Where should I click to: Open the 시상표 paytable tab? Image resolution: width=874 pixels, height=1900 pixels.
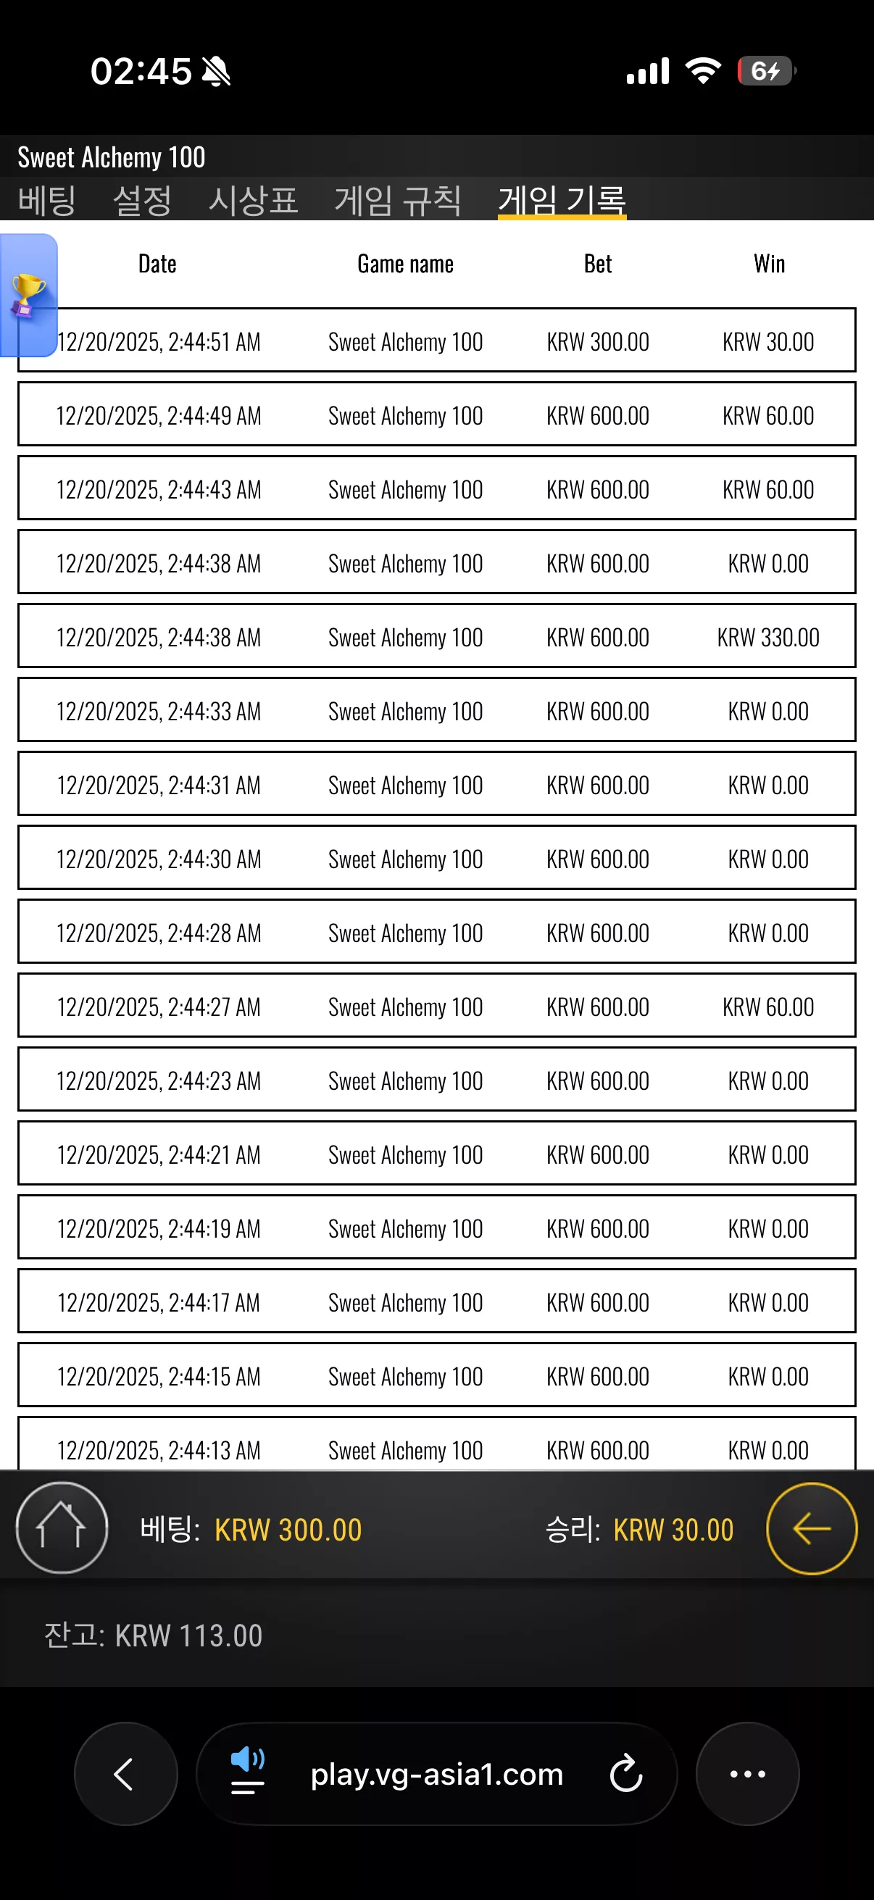click(x=253, y=200)
